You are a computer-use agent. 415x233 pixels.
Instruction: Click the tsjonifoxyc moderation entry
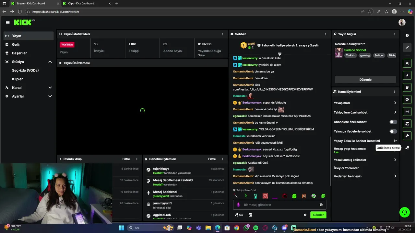[185, 171]
